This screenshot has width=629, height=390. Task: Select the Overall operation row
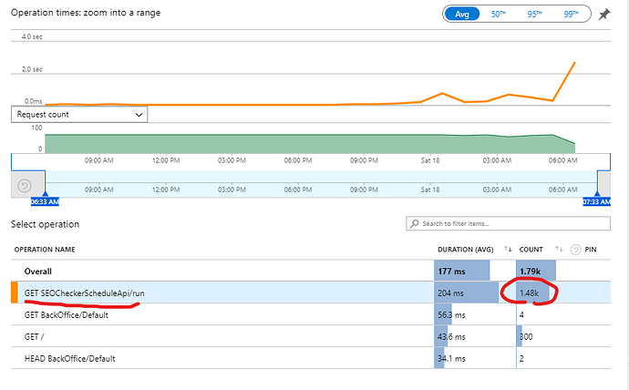38,271
